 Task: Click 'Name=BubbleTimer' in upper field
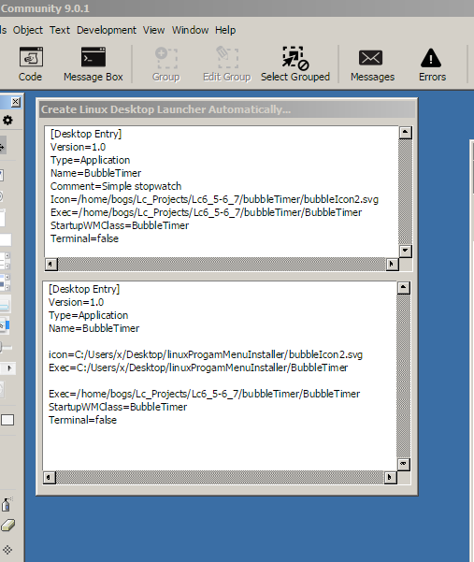click(95, 173)
